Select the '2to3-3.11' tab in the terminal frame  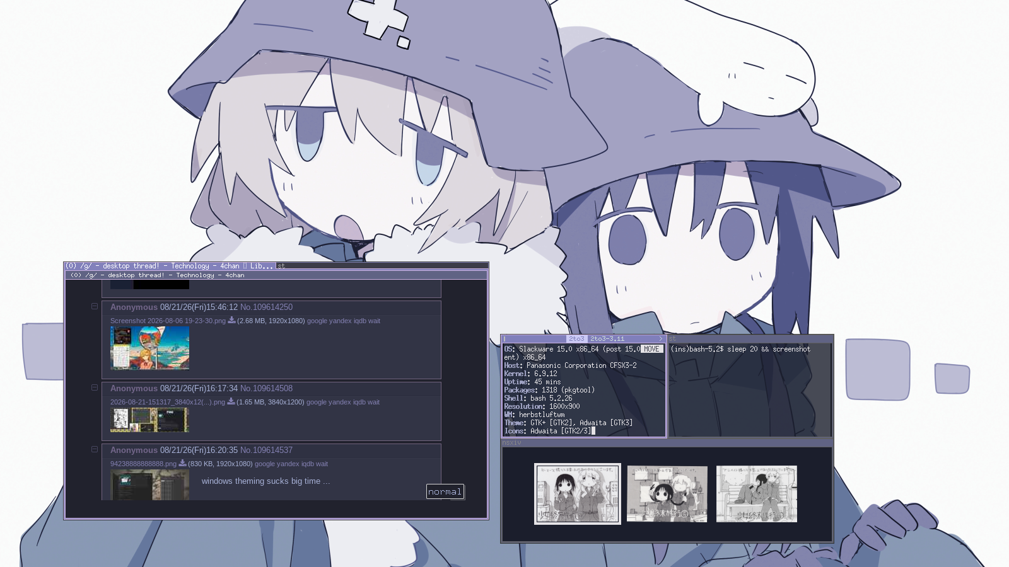coord(607,339)
